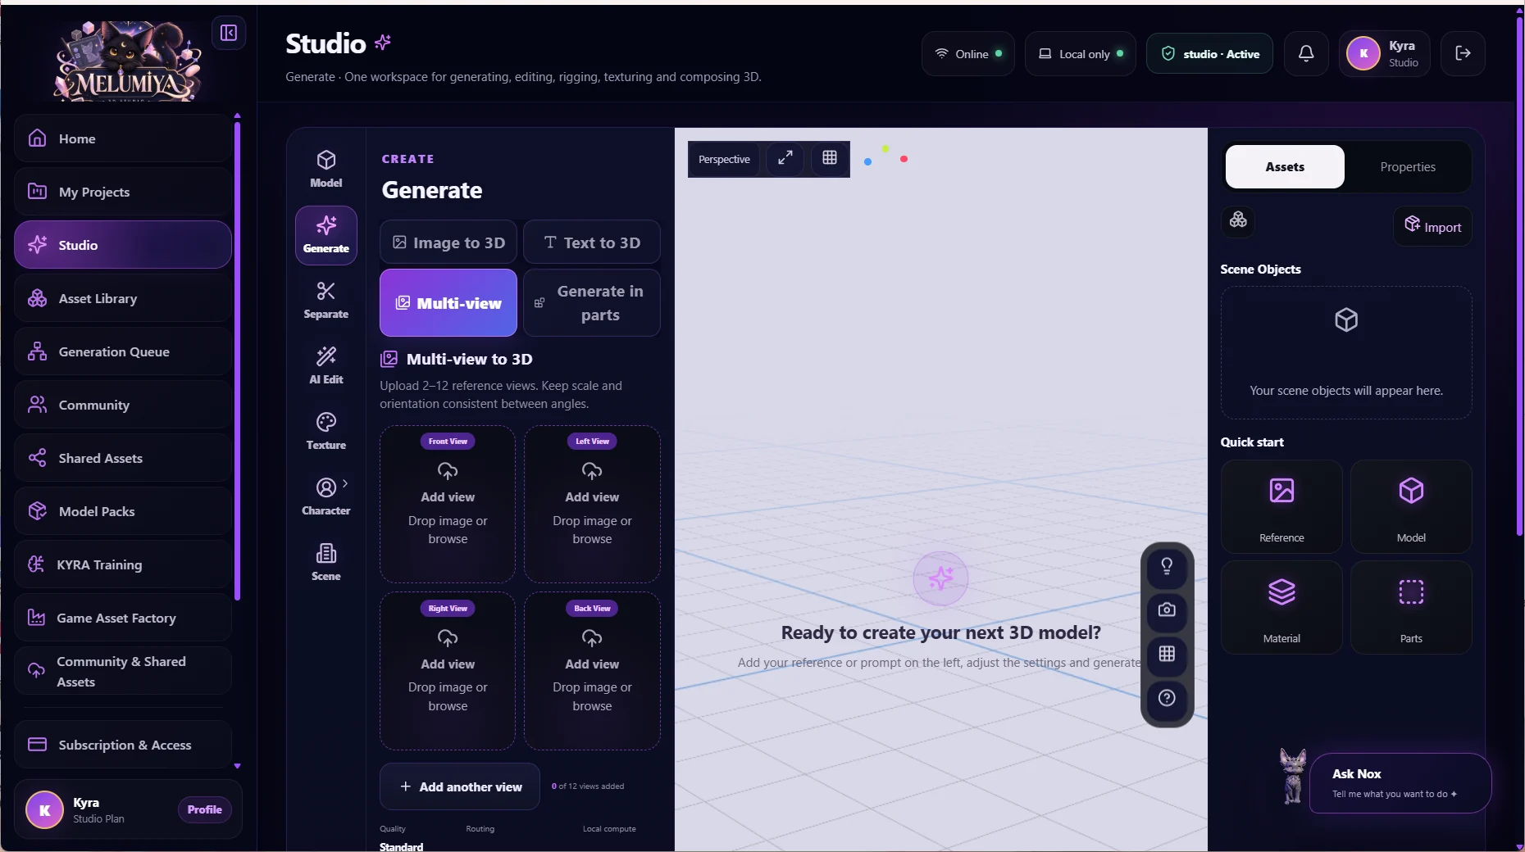
Task: Open the AI Edit wand tool
Action: [326, 365]
